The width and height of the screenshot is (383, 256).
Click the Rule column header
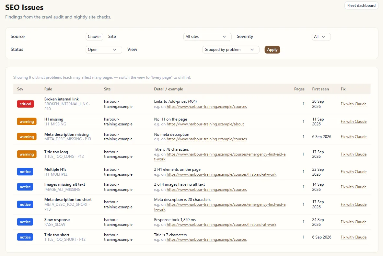(48, 89)
